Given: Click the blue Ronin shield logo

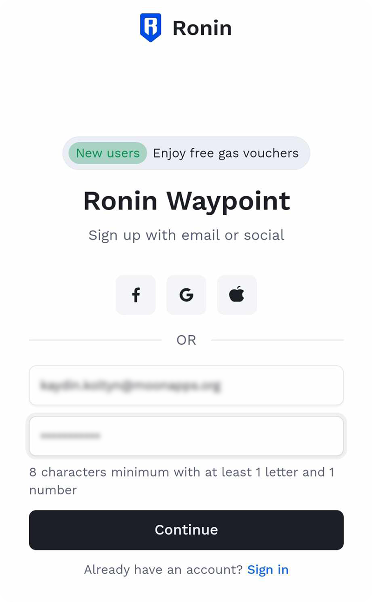Looking at the screenshot, I should (x=151, y=28).
